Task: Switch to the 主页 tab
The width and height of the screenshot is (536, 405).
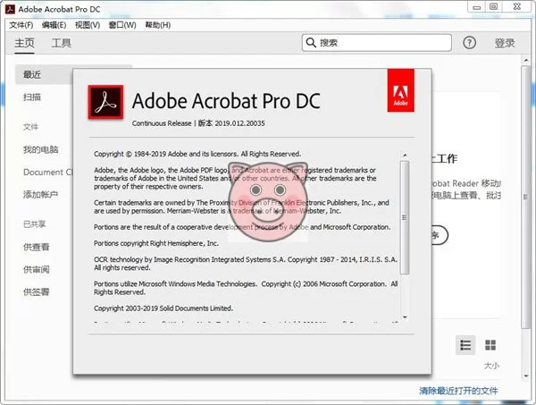Action: pos(25,43)
